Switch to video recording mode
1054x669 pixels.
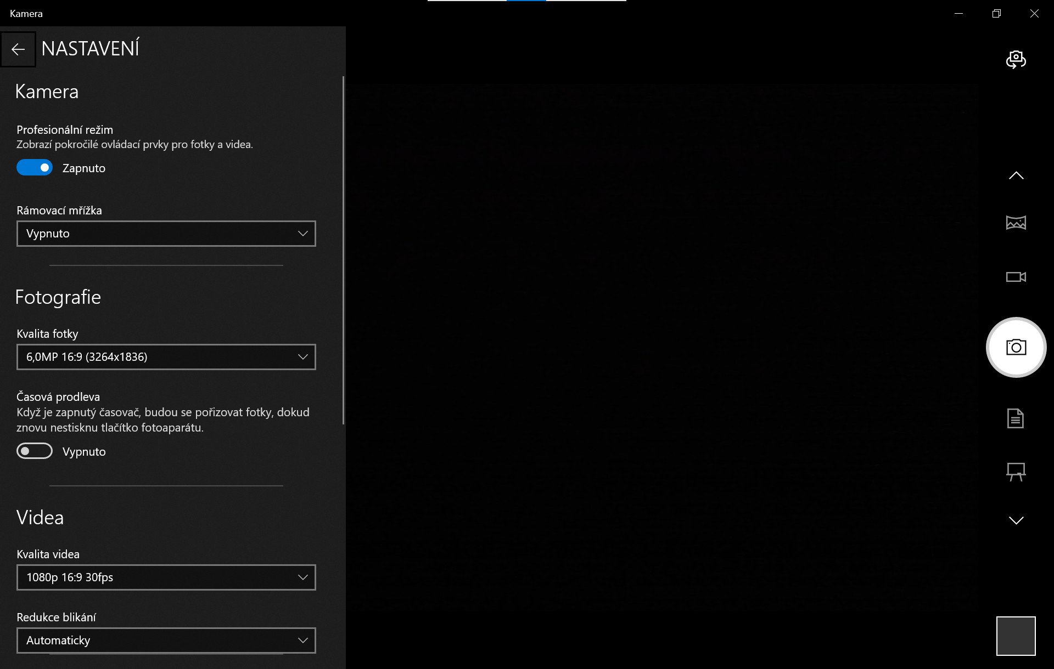(1016, 277)
